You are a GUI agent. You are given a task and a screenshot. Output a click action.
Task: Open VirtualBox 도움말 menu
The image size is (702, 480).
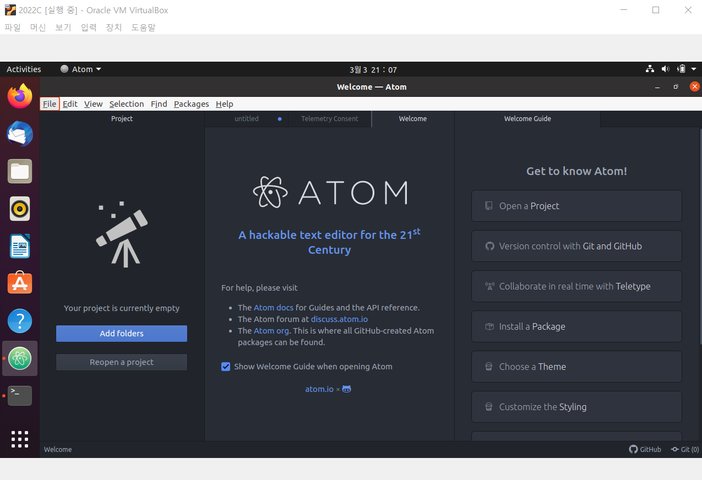coord(143,27)
